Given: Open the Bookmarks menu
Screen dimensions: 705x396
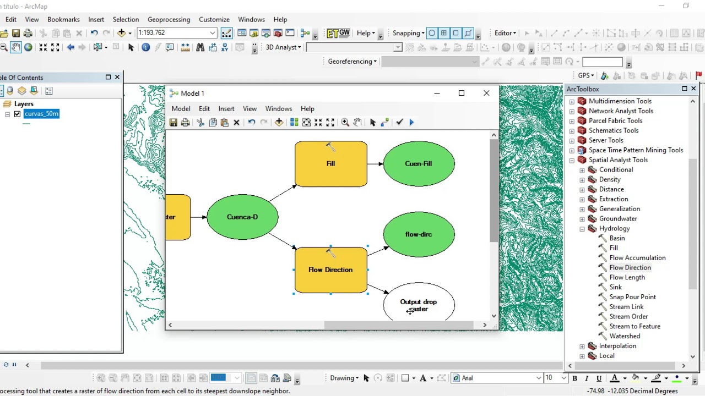Looking at the screenshot, I should pos(63,20).
